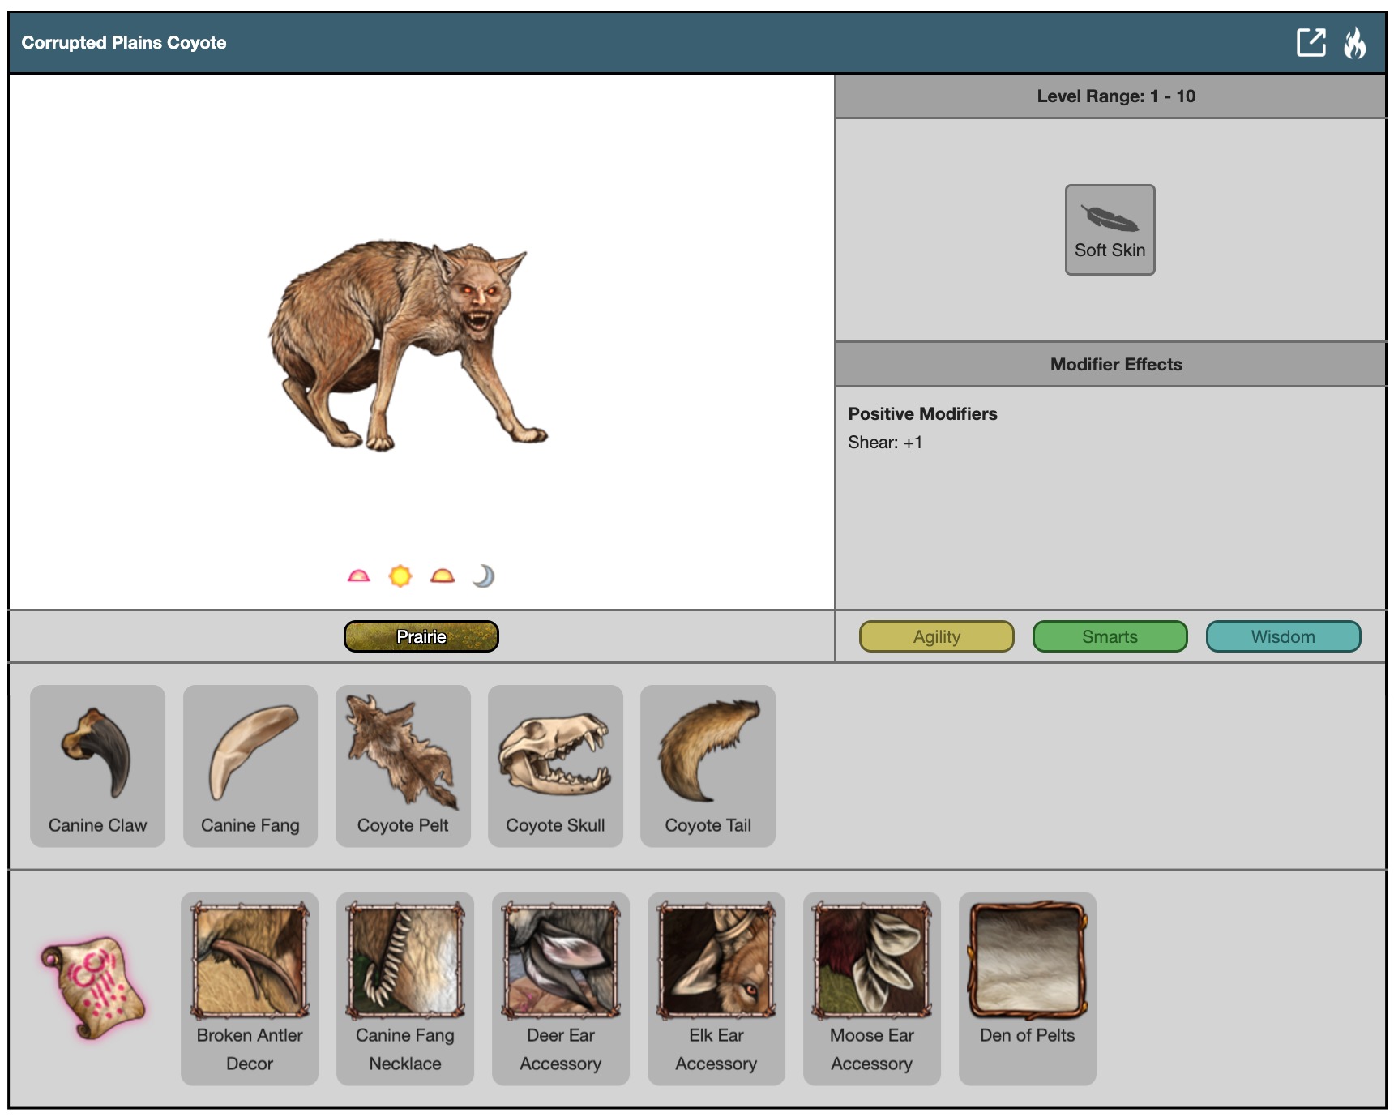The width and height of the screenshot is (1394, 1117).
Task: Click the open-in-new-window icon in the header
Action: 1311,42
